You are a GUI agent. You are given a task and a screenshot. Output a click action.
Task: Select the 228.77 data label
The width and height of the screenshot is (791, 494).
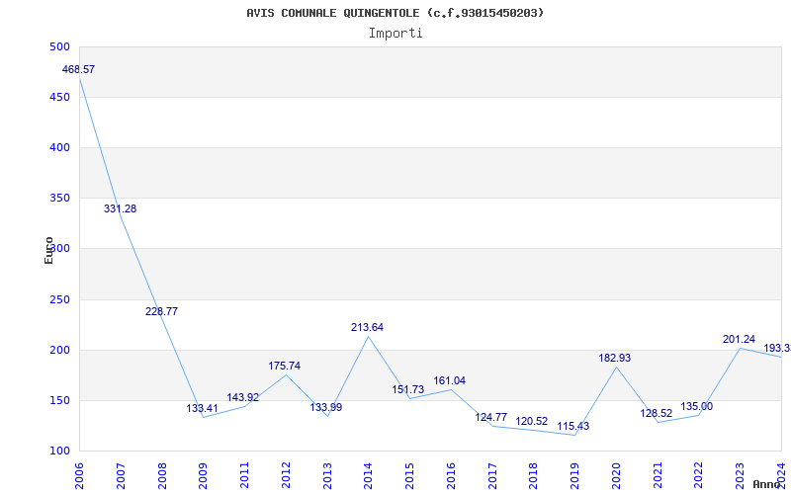[x=161, y=311]
